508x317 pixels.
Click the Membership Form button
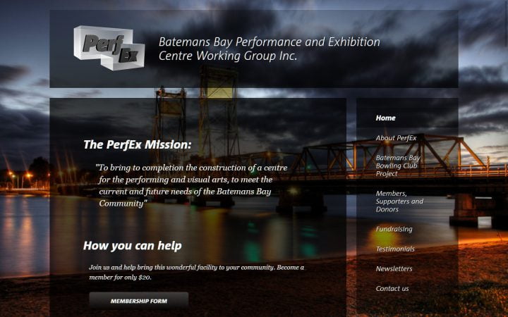coord(139,301)
